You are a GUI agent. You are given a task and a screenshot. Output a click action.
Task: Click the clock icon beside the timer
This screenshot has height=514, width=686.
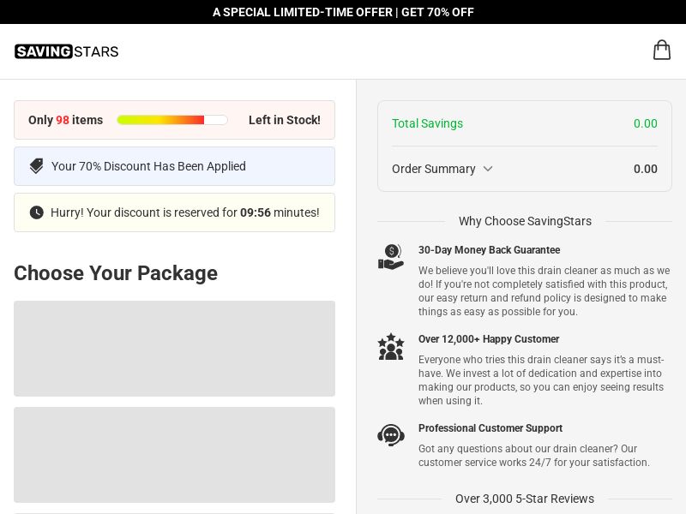[36, 212]
